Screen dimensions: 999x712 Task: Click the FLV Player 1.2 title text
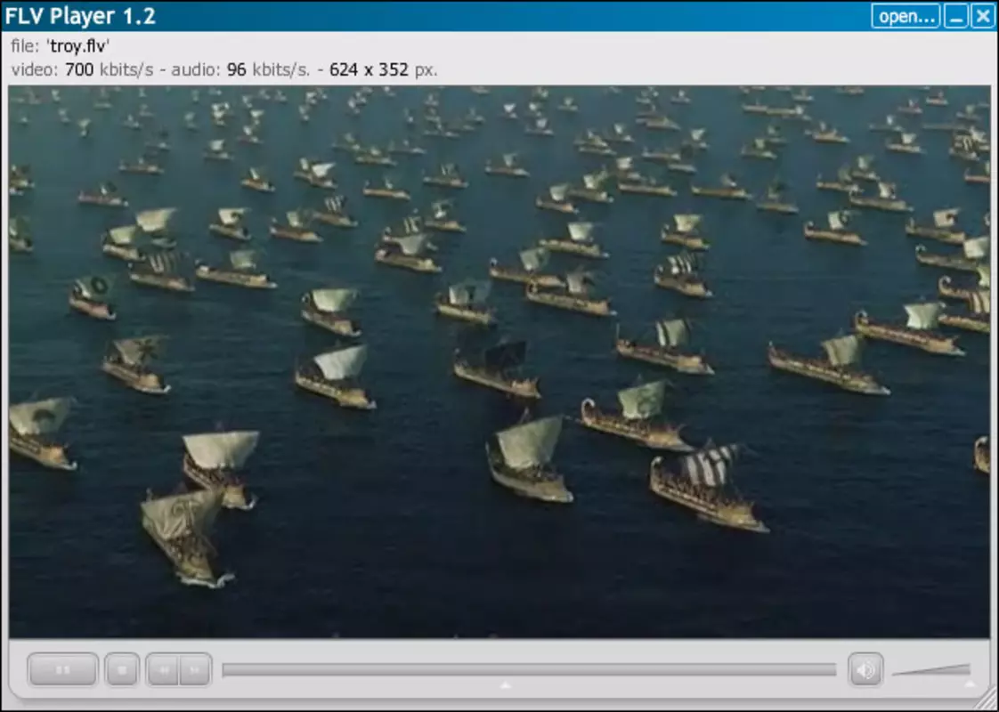(x=80, y=16)
